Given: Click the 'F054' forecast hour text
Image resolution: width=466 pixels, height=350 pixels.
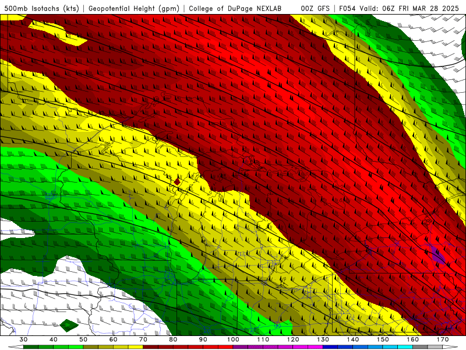Looking at the screenshot, I should (x=347, y=9).
